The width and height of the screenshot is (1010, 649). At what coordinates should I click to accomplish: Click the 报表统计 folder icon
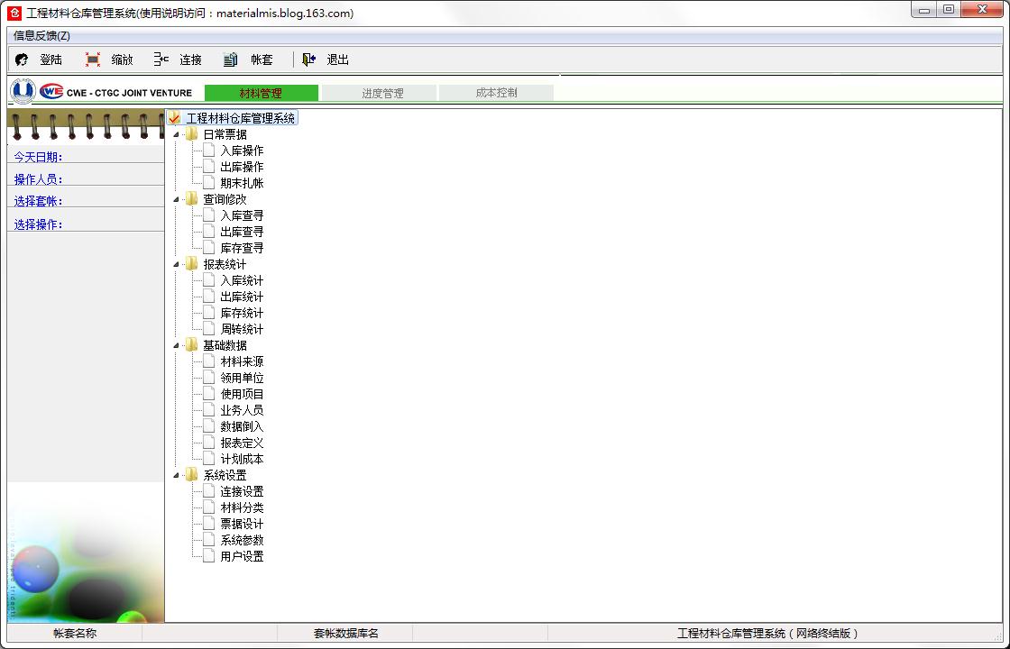(x=191, y=264)
